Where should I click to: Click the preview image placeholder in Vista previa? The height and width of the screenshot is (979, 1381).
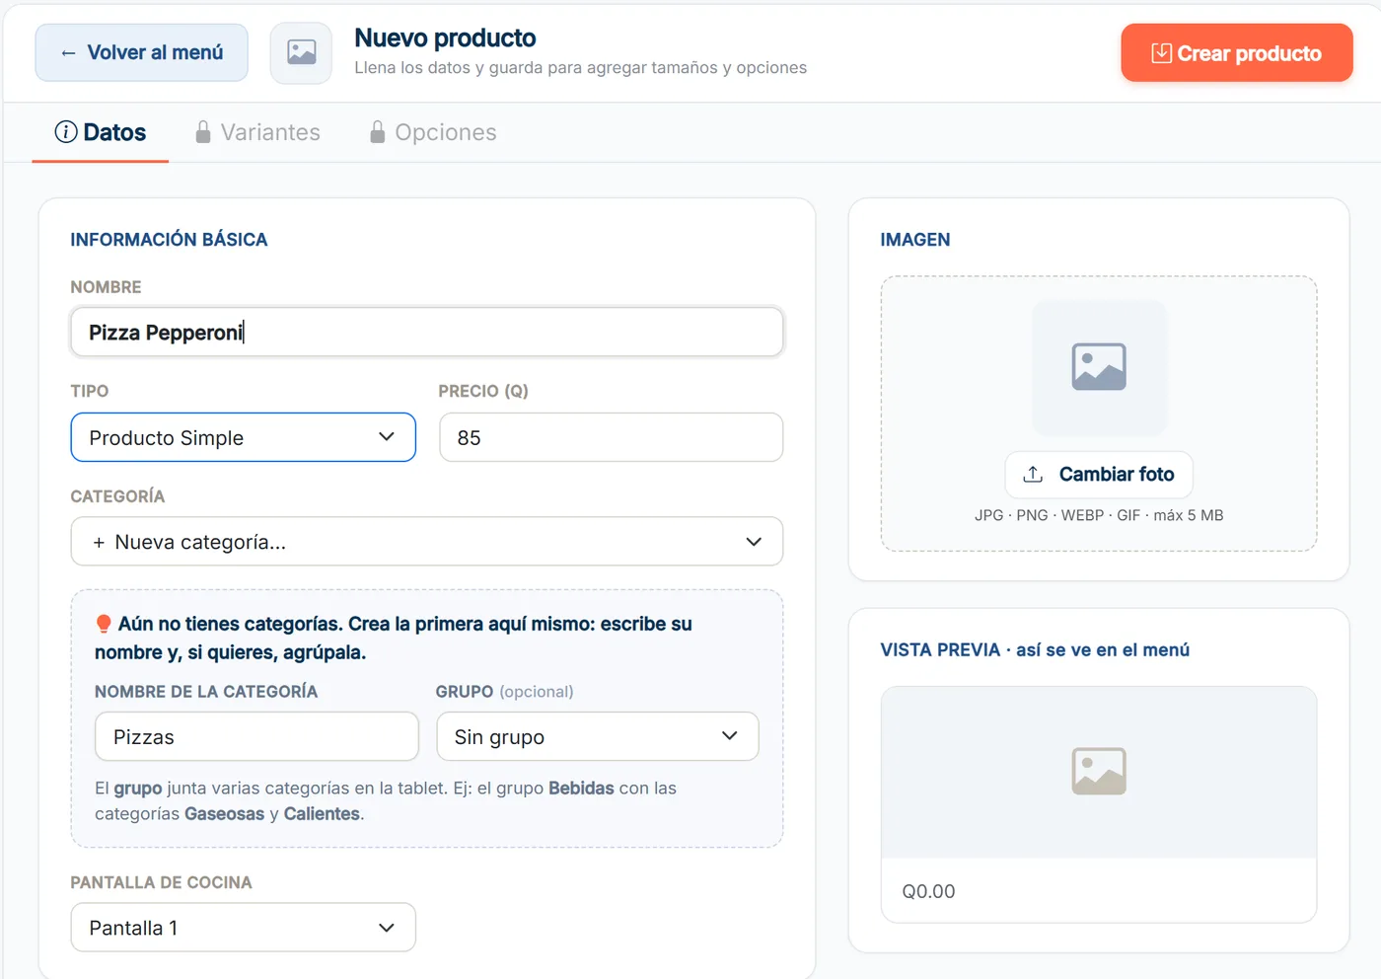(1099, 771)
